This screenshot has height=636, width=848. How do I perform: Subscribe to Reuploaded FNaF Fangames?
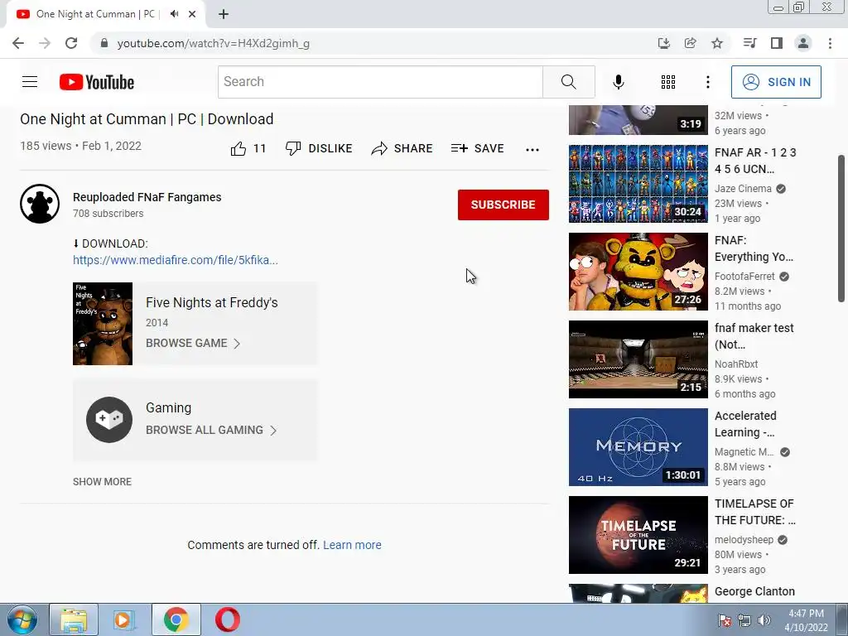pyautogui.click(x=503, y=205)
